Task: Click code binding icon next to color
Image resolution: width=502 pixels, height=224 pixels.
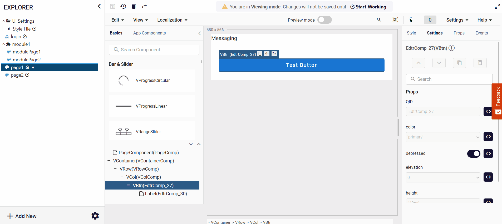Action: [x=488, y=137]
